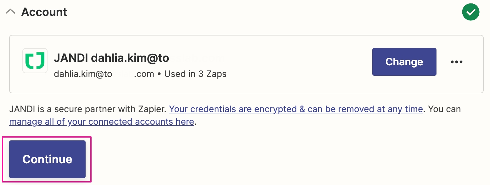Click the bold JANDI word in the title

[x=71, y=58]
